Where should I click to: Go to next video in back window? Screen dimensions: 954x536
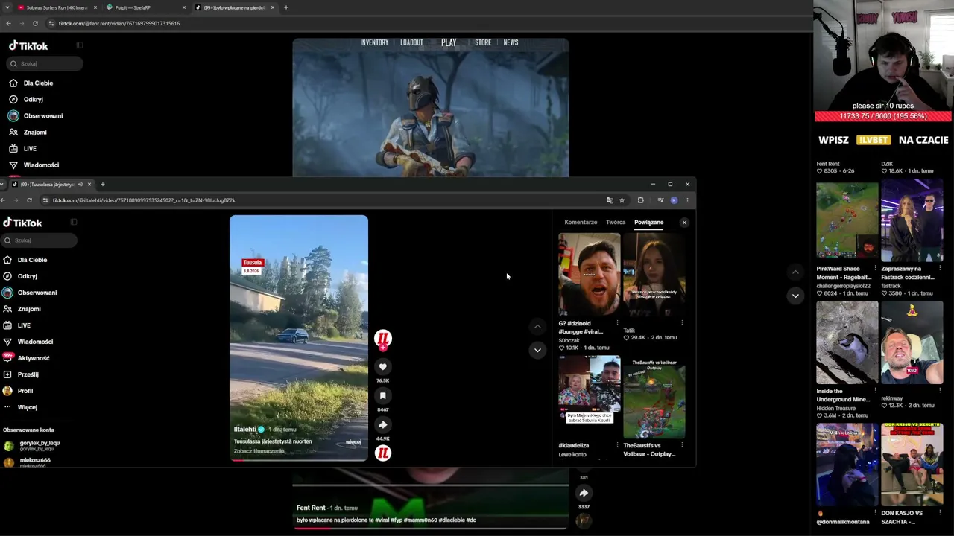795,296
